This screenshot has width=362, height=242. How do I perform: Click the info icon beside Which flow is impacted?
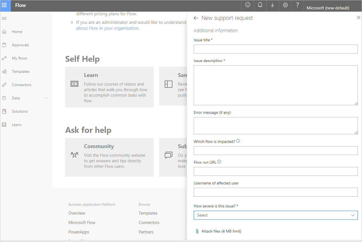(238, 141)
